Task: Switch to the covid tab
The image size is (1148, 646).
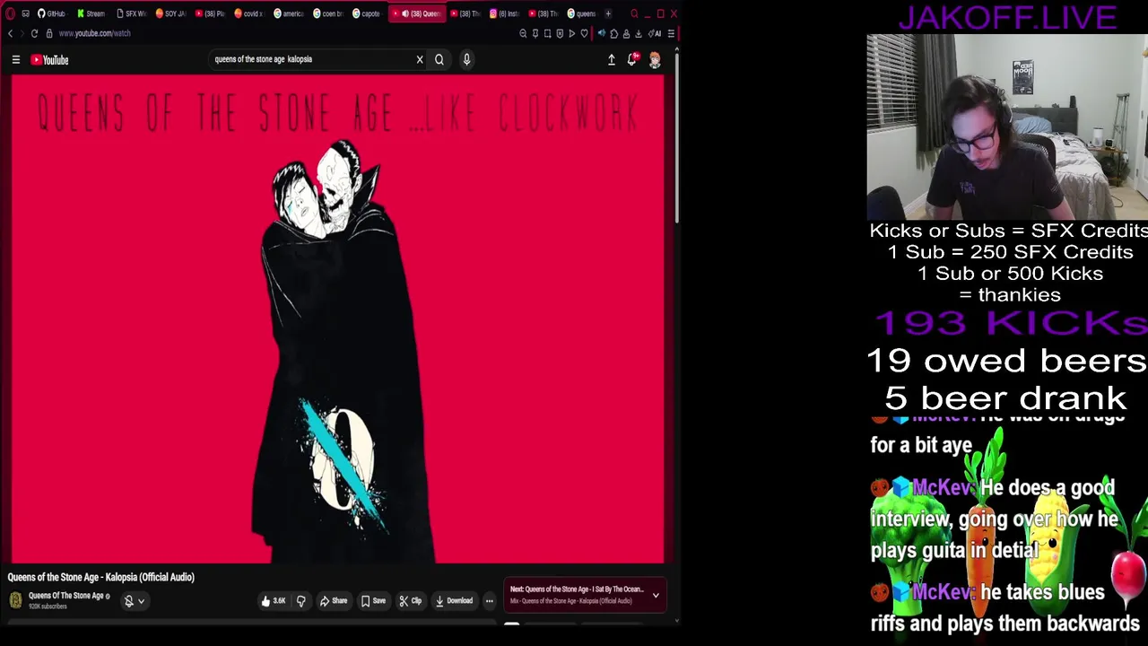Action: click(249, 13)
